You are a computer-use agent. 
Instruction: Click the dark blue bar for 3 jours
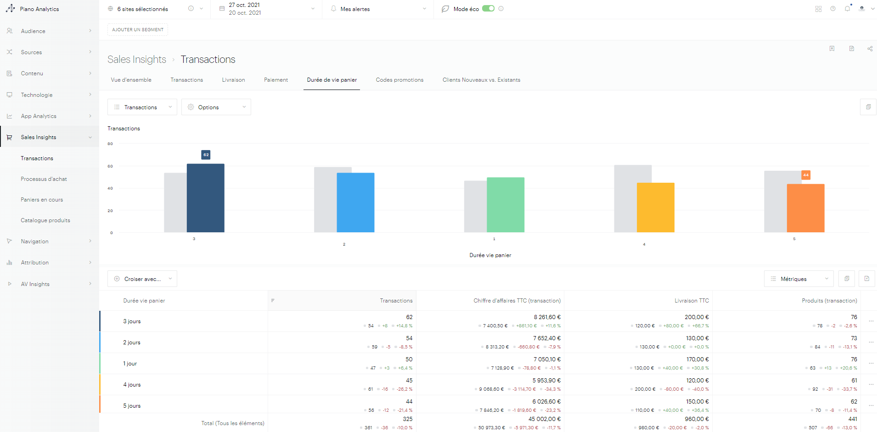[205, 198]
